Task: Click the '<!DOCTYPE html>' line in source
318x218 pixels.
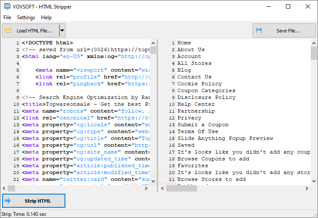Action: click(47, 43)
